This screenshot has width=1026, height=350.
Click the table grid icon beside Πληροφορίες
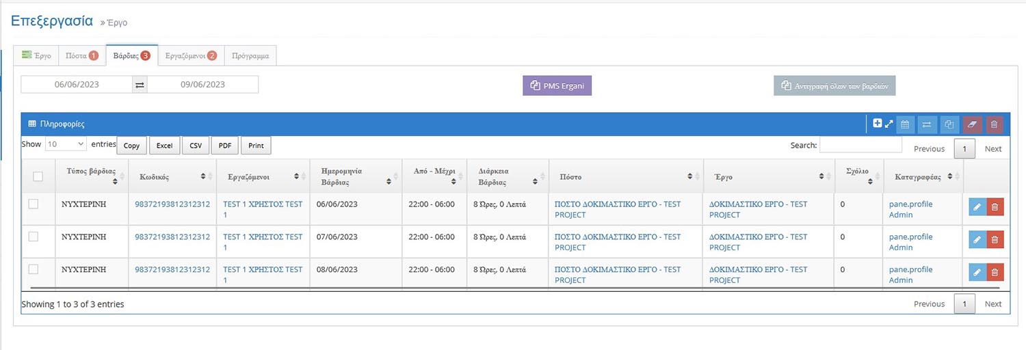[x=32, y=124]
